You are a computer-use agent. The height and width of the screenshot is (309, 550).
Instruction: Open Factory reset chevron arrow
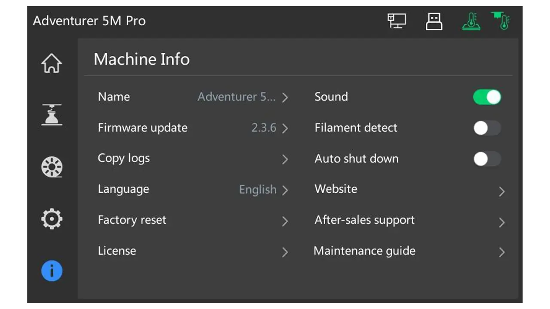[285, 221]
